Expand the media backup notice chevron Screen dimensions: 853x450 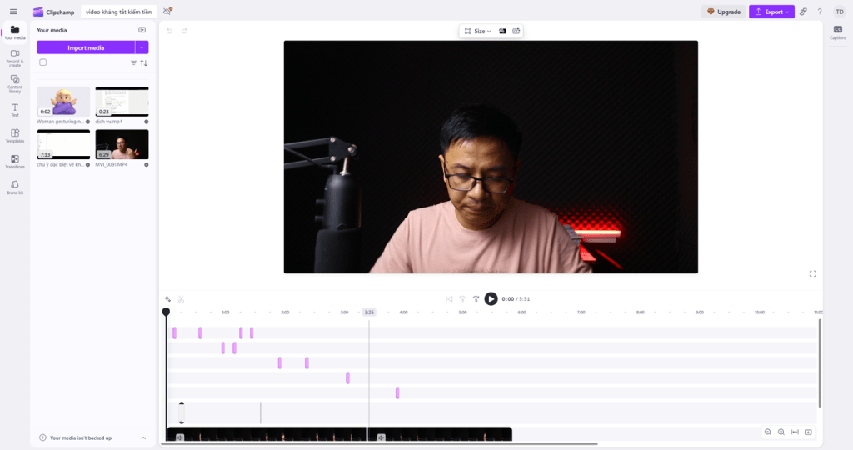143,437
